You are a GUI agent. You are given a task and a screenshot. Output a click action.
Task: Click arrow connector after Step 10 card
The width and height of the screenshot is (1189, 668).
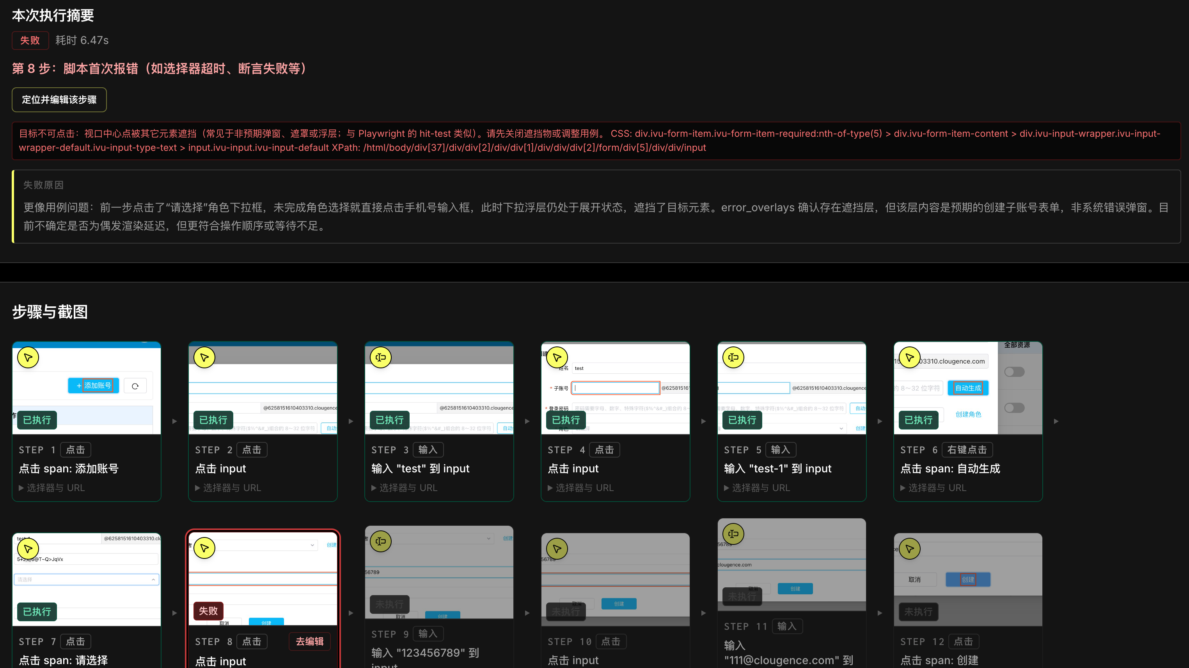pos(703,613)
